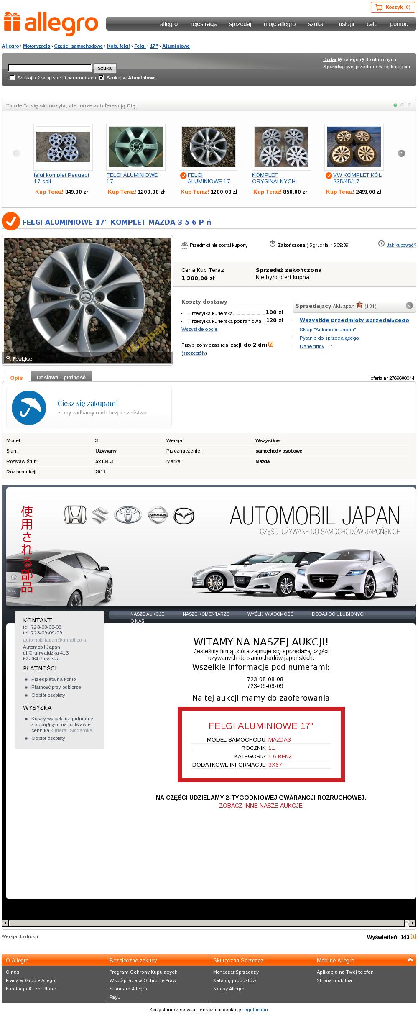Click the previous carousel arrow
418x1018 pixels.
click(x=17, y=153)
